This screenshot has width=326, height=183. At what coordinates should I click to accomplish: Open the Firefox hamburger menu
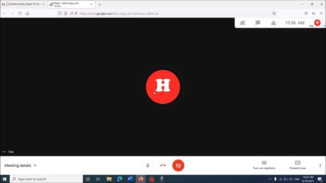pos(321,13)
